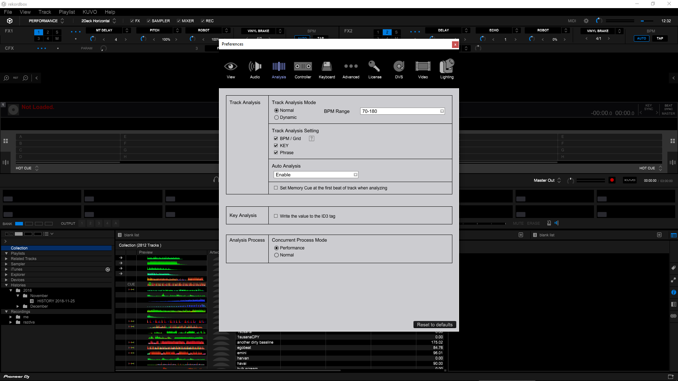Enable the Dynamic track analysis mode
The height and width of the screenshot is (381, 678).
(276, 117)
